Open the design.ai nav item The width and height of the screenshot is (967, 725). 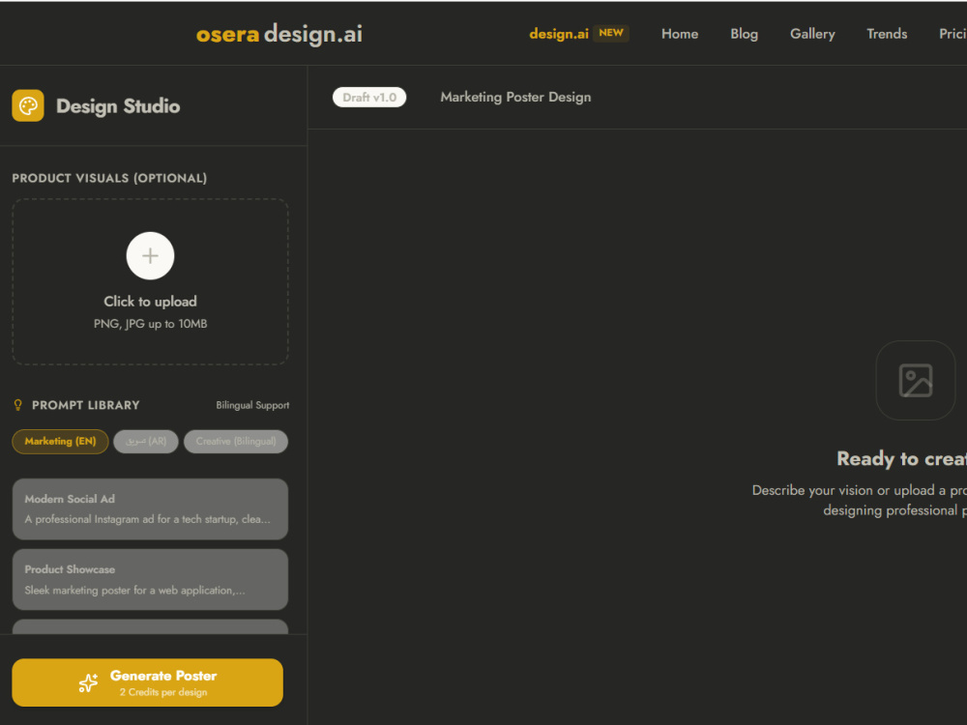pos(559,34)
